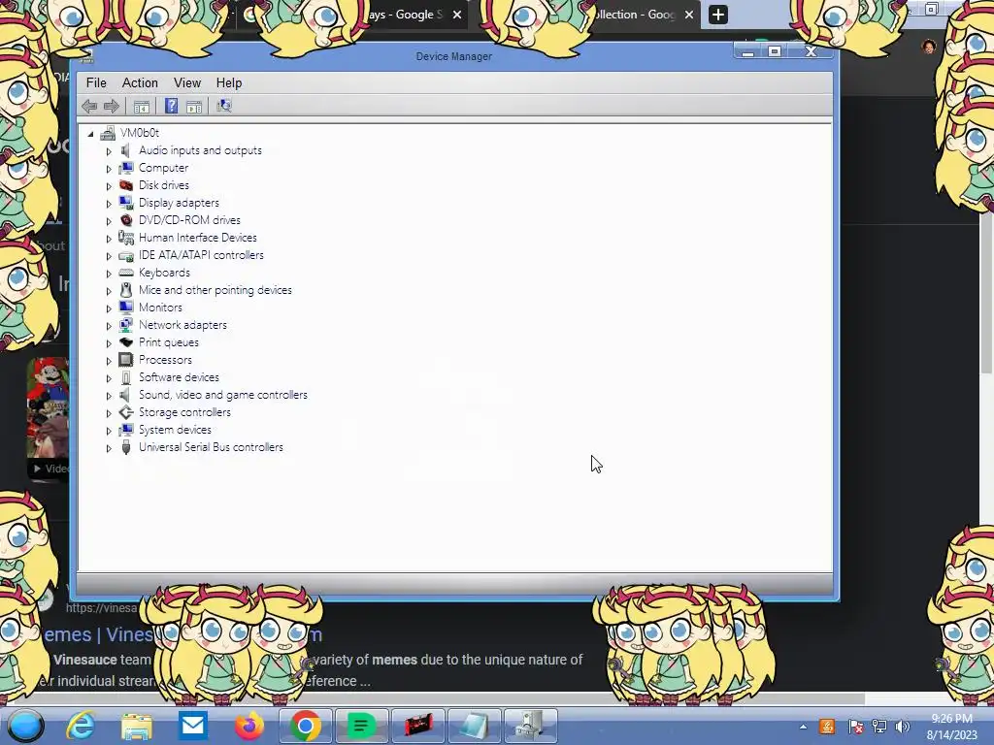Collapse the VM0b0t root node
The image size is (994, 745).
[90, 134]
